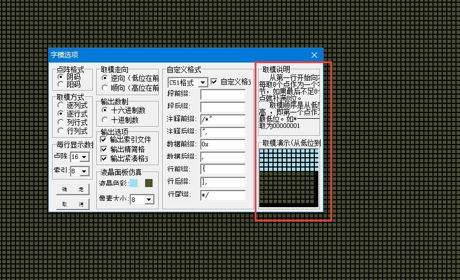Select 十六进制数 output format

(104, 110)
